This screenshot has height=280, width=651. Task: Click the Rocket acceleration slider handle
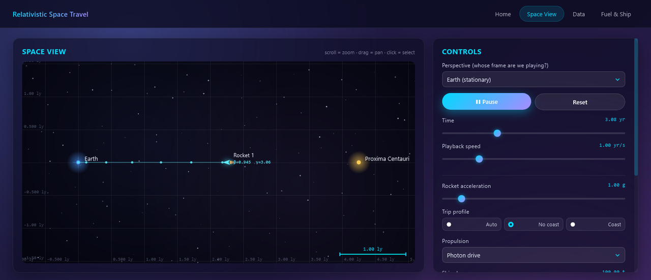click(462, 199)
